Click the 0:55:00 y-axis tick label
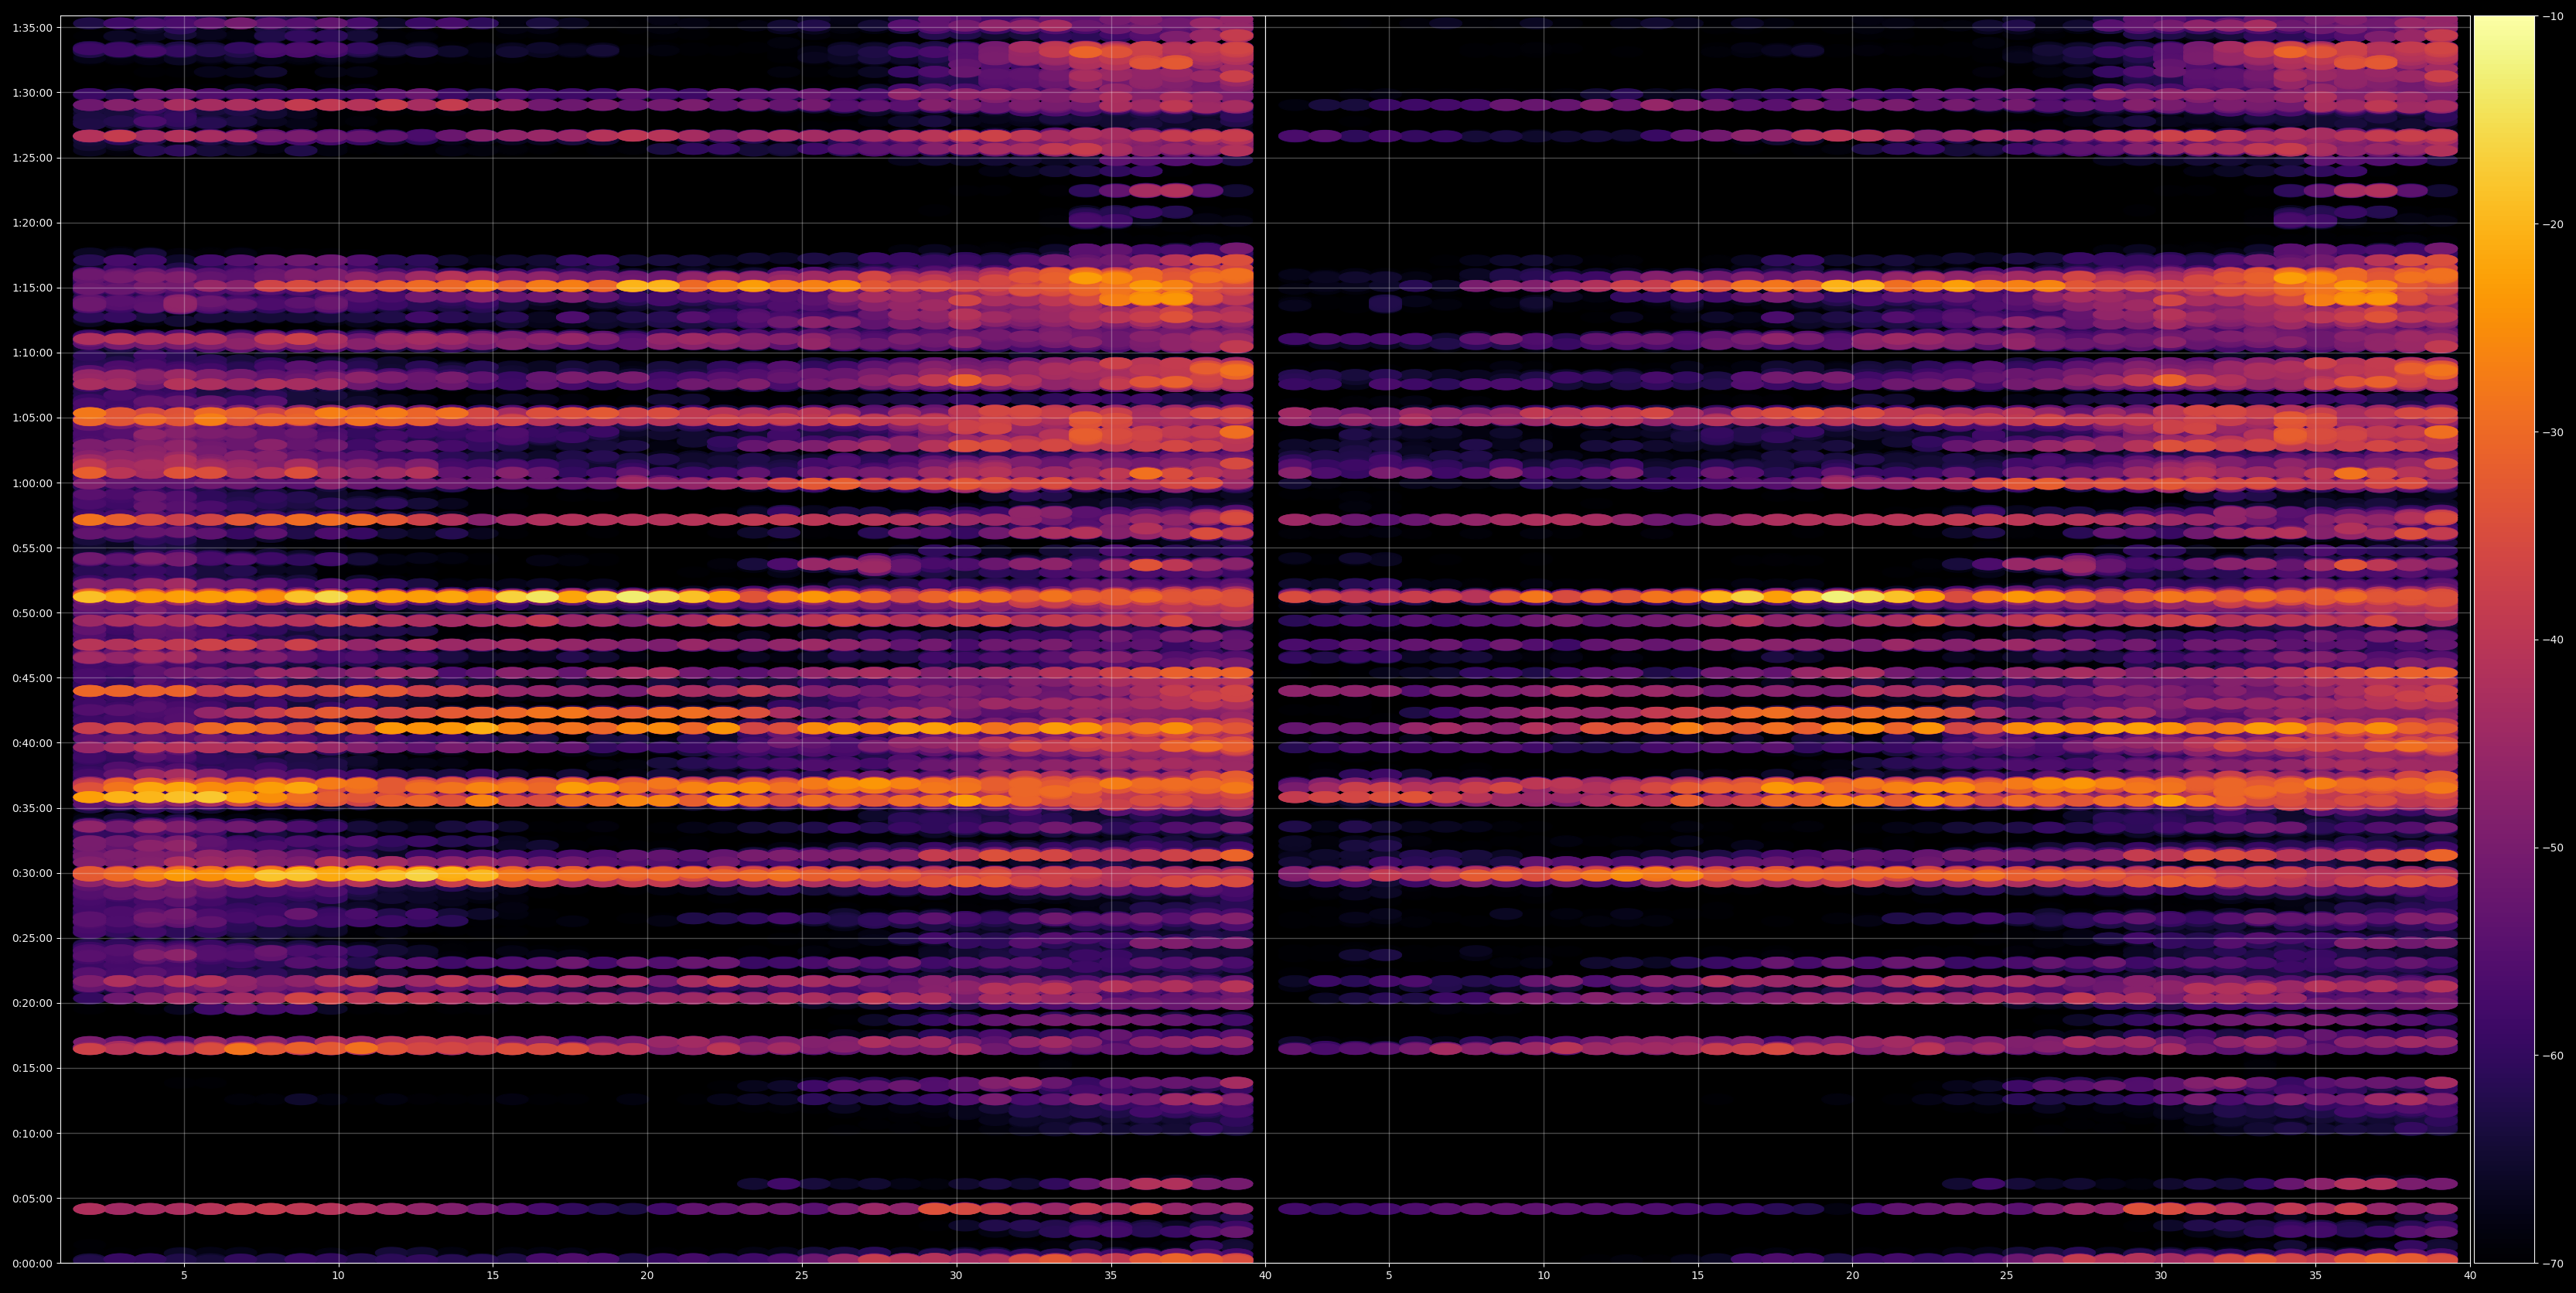This screenshot has width=2576, height=1293. 32,548
